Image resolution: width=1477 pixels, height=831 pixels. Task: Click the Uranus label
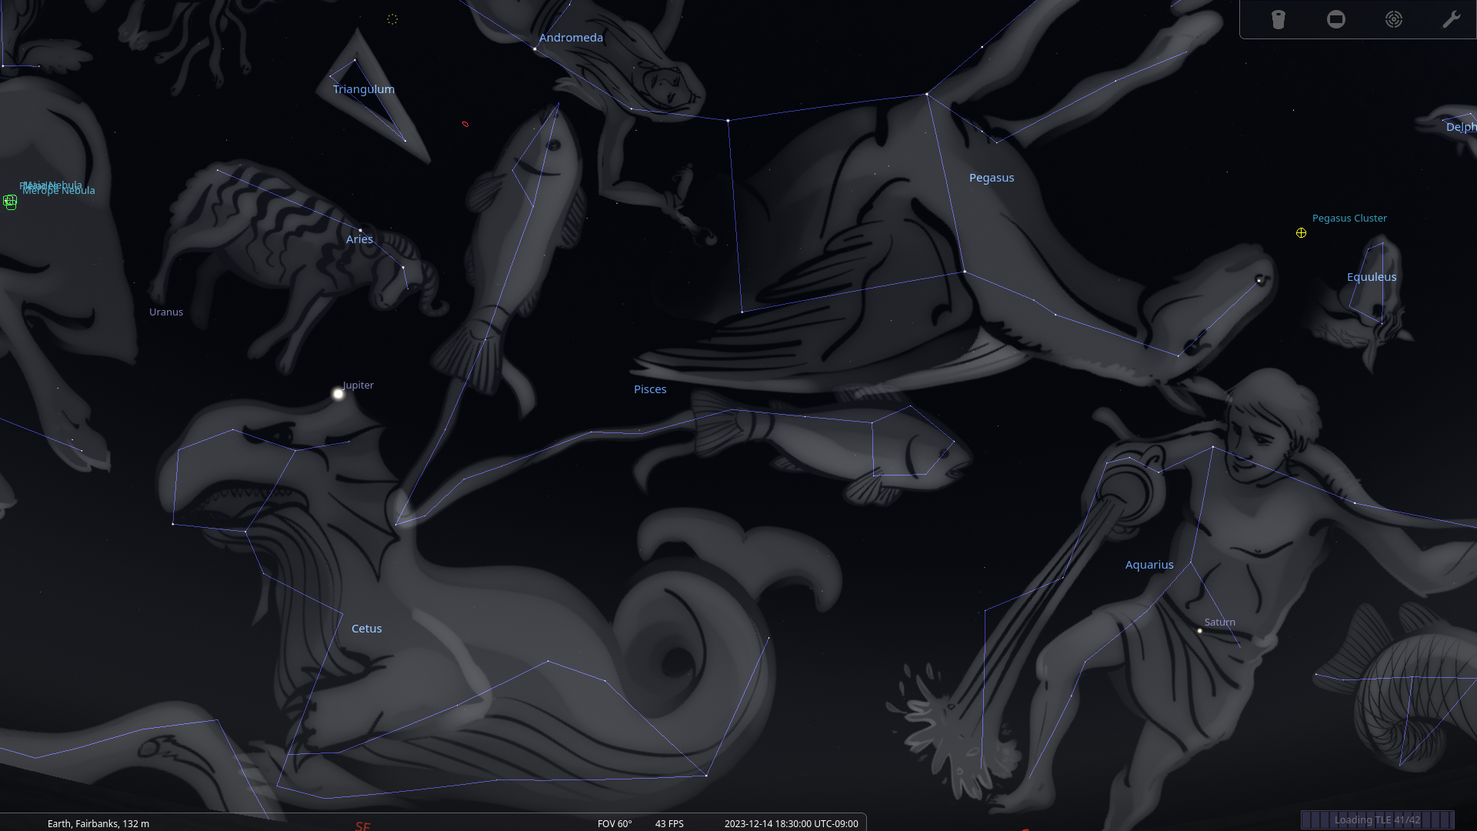pos(166,312)
